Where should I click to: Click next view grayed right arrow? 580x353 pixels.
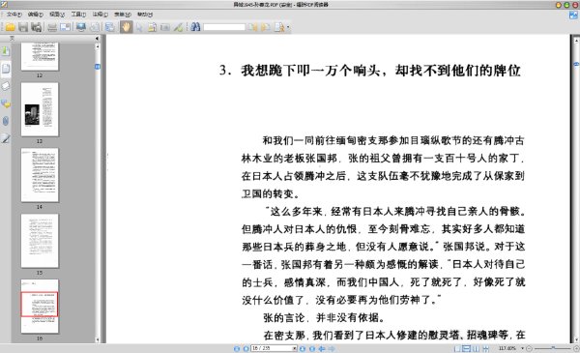coord(332,348)
